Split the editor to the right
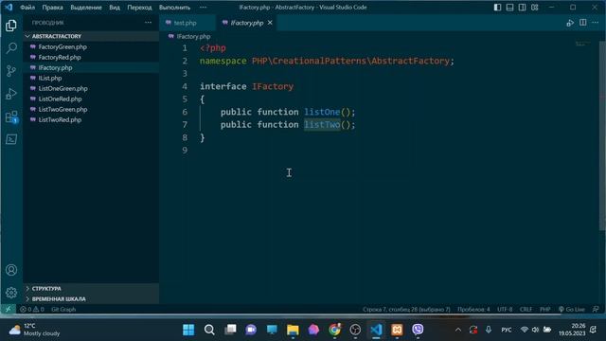 tap(583, 23)
